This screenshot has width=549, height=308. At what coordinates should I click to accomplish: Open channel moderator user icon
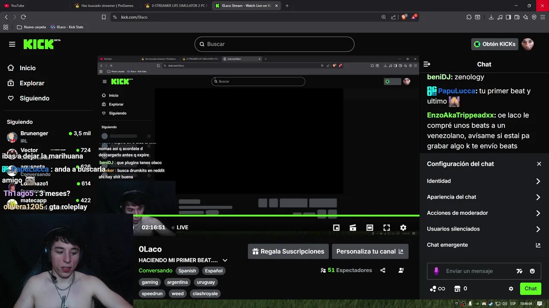point(401,270)
